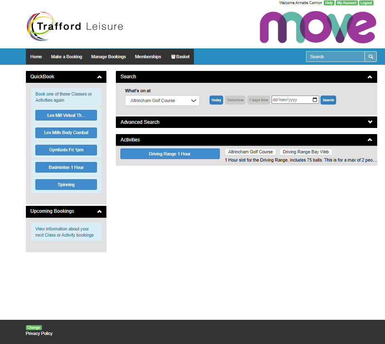Click the green Change button in the footer
Image resolution: width=385 pixels, height=344 pixels.
pyautogui.click(x=34, y=328)
